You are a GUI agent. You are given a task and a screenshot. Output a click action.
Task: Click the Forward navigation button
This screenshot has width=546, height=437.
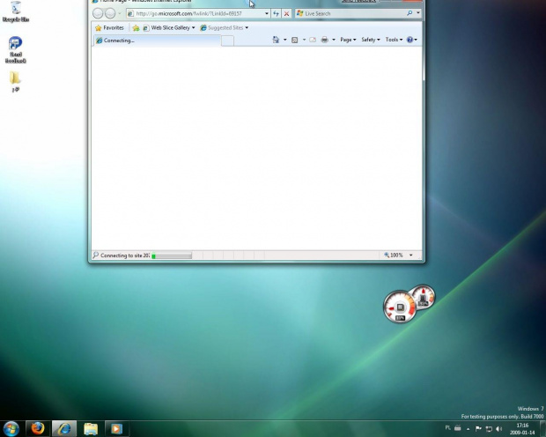[110, 13]
